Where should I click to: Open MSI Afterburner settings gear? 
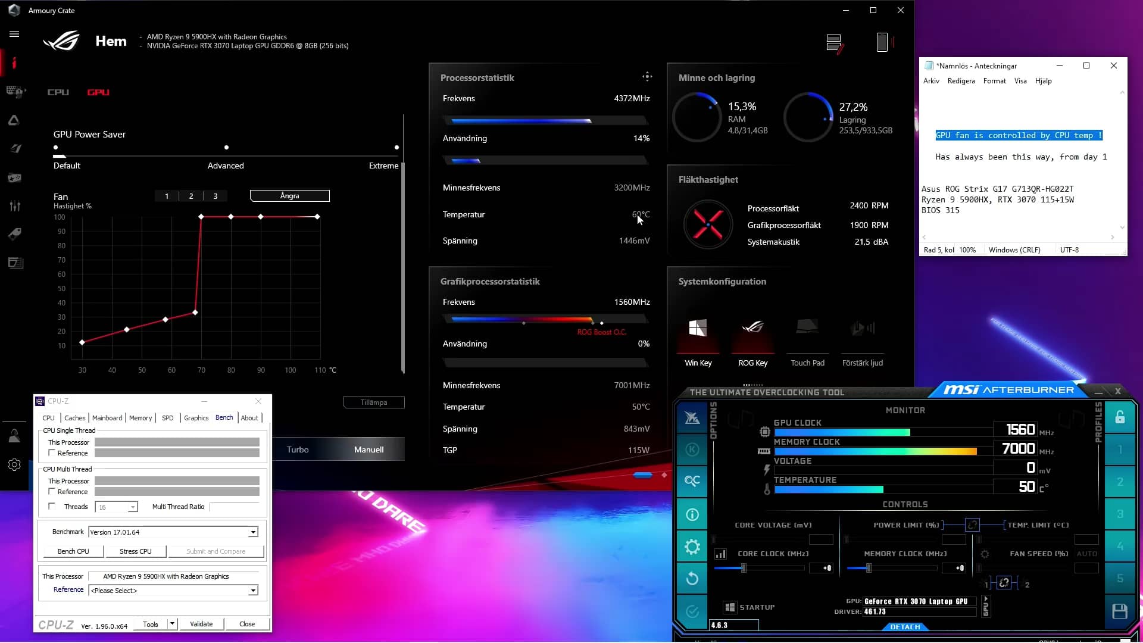coord(692,546)
